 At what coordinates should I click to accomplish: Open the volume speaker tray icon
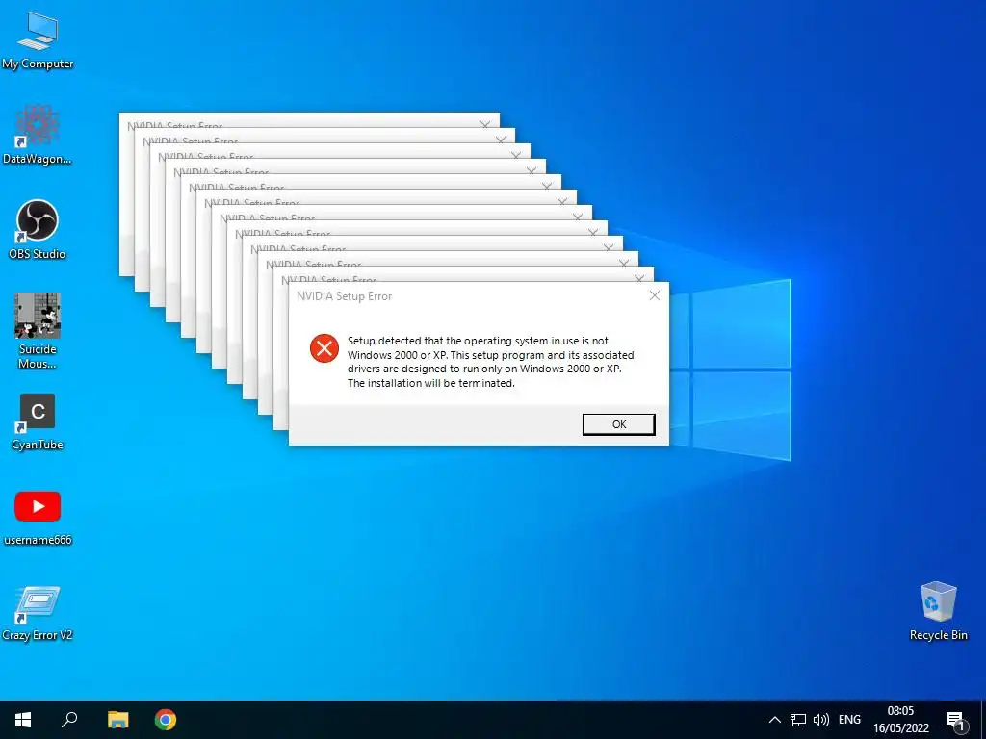coord(820,720)
